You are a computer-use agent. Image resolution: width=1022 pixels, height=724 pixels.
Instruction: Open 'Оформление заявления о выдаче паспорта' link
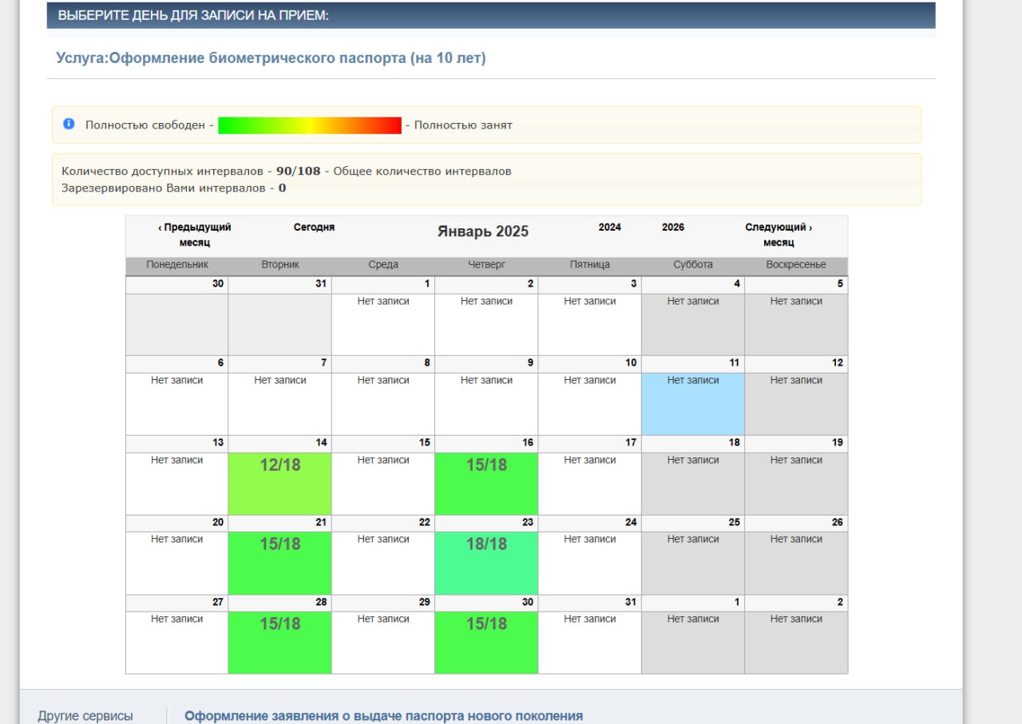383,716
